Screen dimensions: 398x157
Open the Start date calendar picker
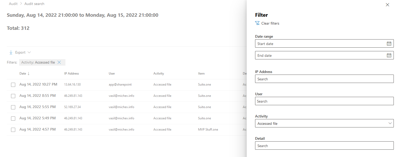click(389, 43)
